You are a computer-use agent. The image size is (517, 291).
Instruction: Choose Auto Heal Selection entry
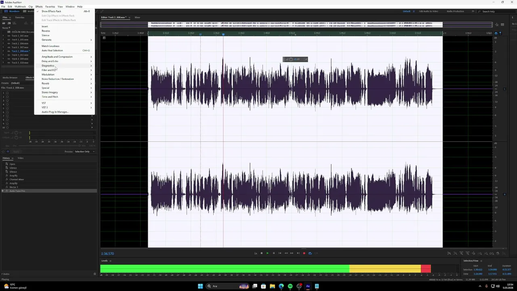tap(65, 51)
